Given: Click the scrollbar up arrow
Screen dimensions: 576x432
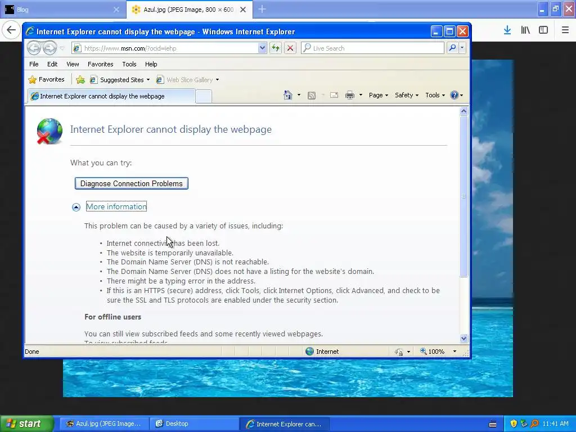Looking at the screenshot, I should click(x=463, y=111).
